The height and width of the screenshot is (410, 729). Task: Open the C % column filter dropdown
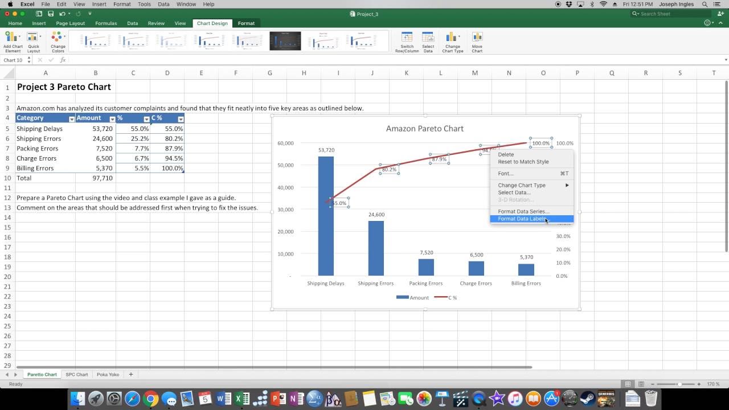pos(181,119)
